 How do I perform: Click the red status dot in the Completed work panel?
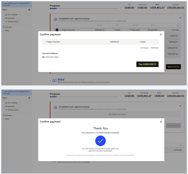180,18
